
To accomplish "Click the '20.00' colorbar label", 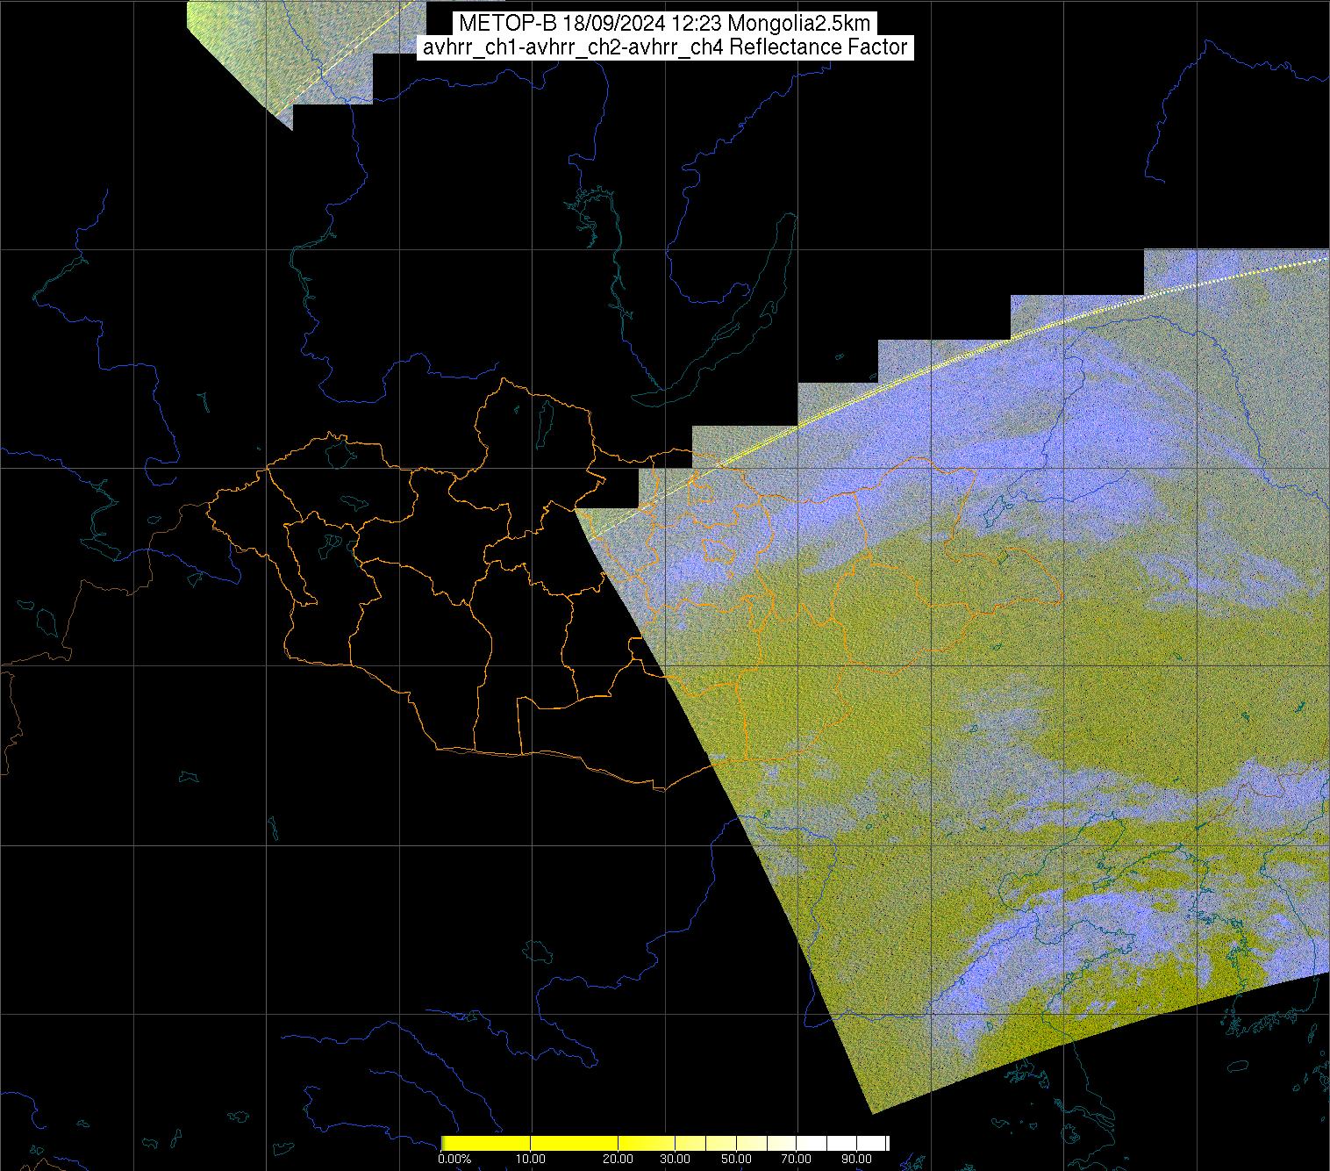I will (x=619, y=1159).
